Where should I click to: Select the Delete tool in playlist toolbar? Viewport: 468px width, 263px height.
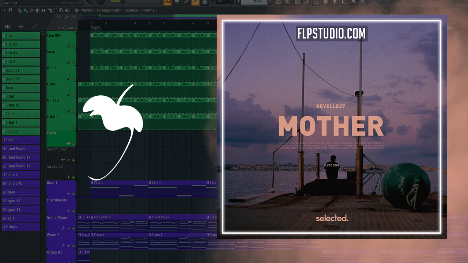[31, 10]
